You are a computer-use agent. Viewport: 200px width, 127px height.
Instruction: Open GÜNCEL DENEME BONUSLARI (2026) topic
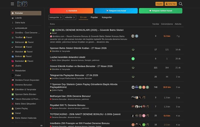click(x=89, y=30)
